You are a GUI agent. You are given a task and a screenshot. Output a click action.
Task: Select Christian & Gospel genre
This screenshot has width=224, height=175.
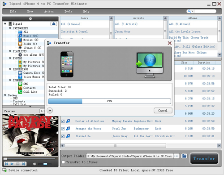[x=85, y=31]
